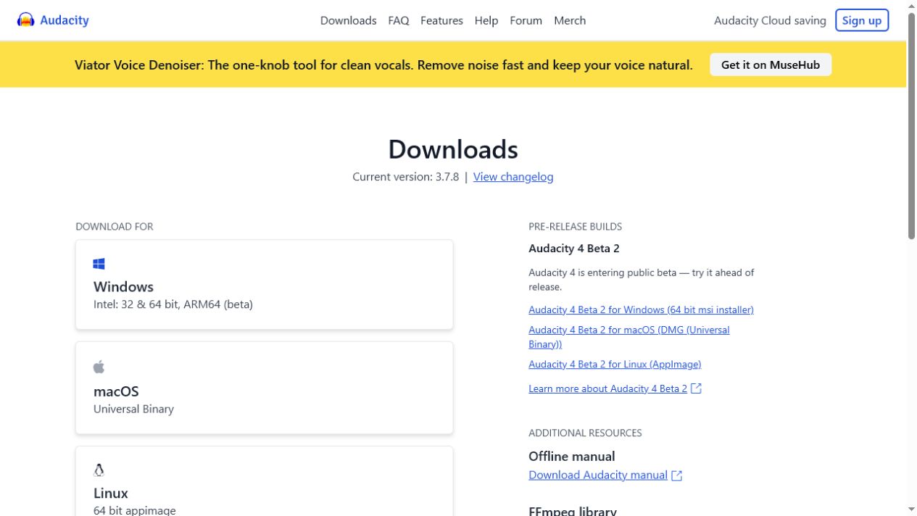Viewport: 917px width, 516px height.
Task: Click the PRE-RELEASE BUILDS label
Action: pos(576,227)
